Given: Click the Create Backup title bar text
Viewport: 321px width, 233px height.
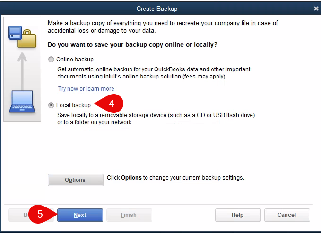Looking at the screenshot, I should click(157, 9).
